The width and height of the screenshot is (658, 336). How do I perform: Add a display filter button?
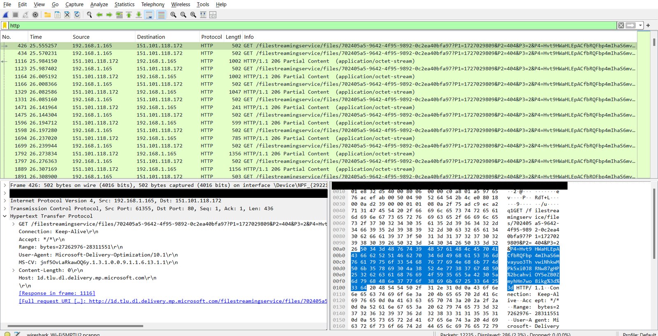tap(648, 25)
